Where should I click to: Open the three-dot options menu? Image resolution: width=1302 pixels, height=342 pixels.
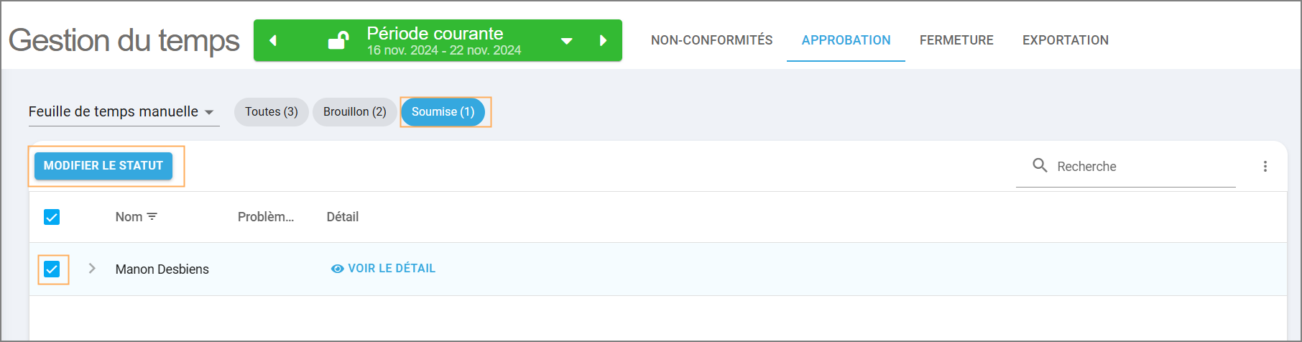point(1265,167)
